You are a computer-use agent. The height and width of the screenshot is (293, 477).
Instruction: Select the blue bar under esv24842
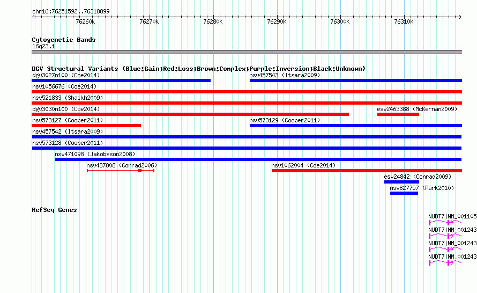click(401, 182)
